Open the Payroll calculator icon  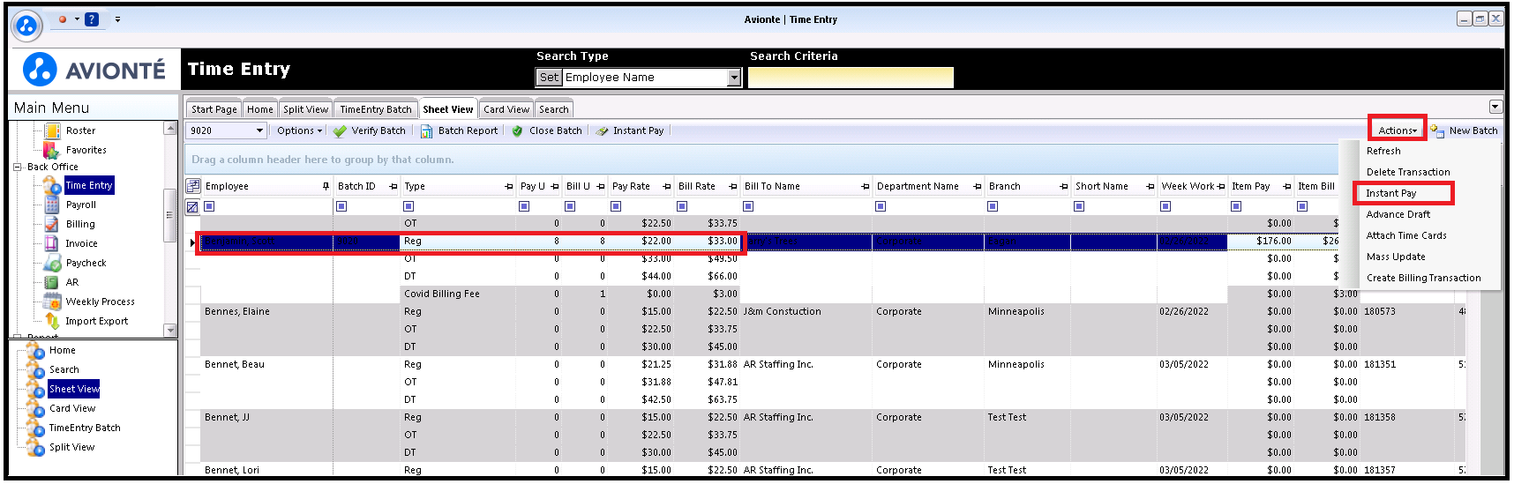[x=53, y=205]
